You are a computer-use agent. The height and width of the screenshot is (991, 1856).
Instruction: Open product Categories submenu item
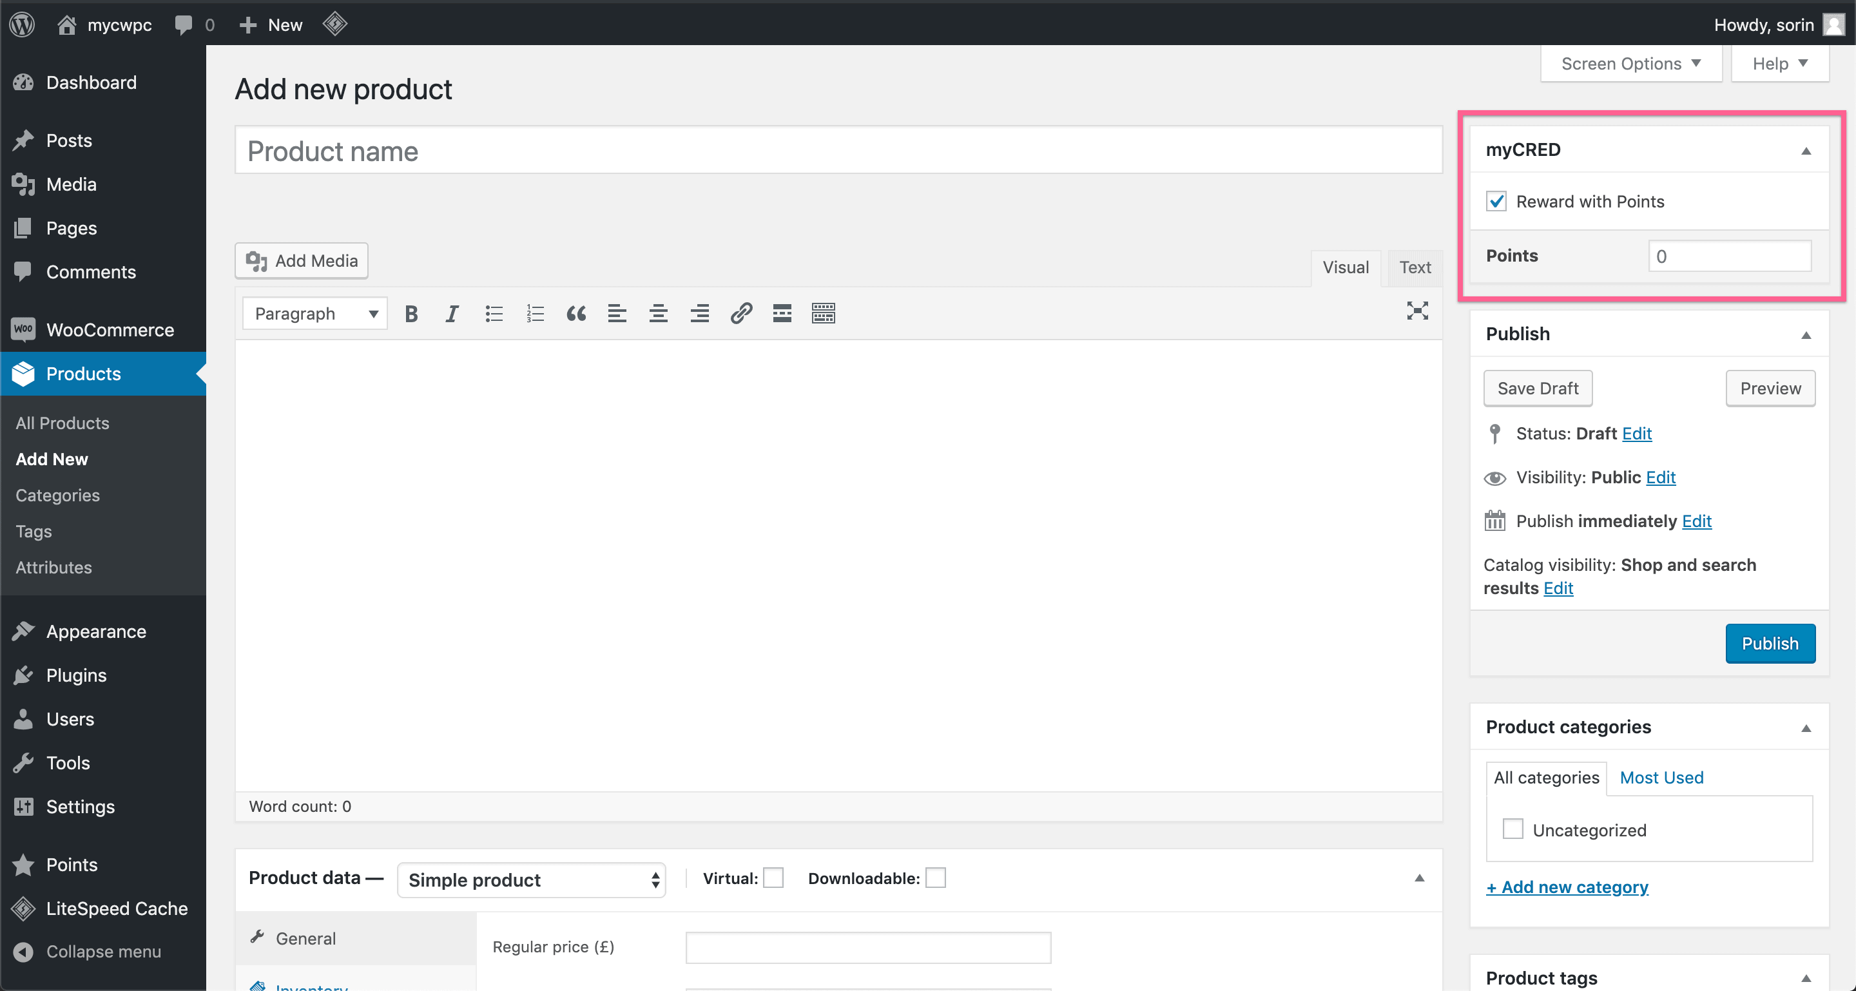pyautogui.click(x=57, y=495)
